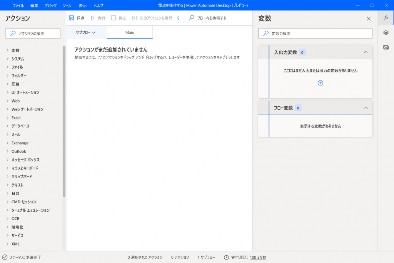This screenshot has width=394, height=263.
Task: Focus the アクションの検索 field
Action: click(x=33, y=34)
